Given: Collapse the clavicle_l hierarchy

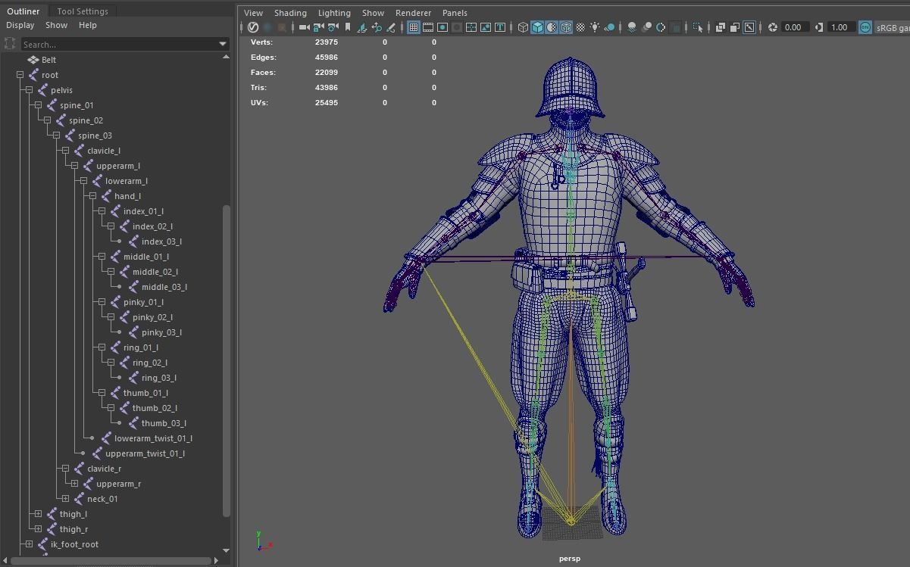Looking at the screenshot, I should (66, 151).
